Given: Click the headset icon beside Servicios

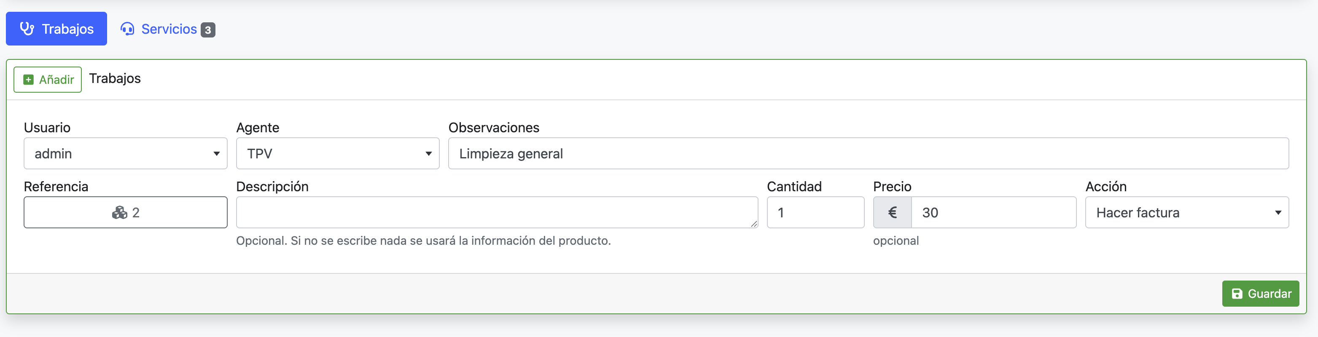Looking at the screenshot, I should (x=127, y=29).
